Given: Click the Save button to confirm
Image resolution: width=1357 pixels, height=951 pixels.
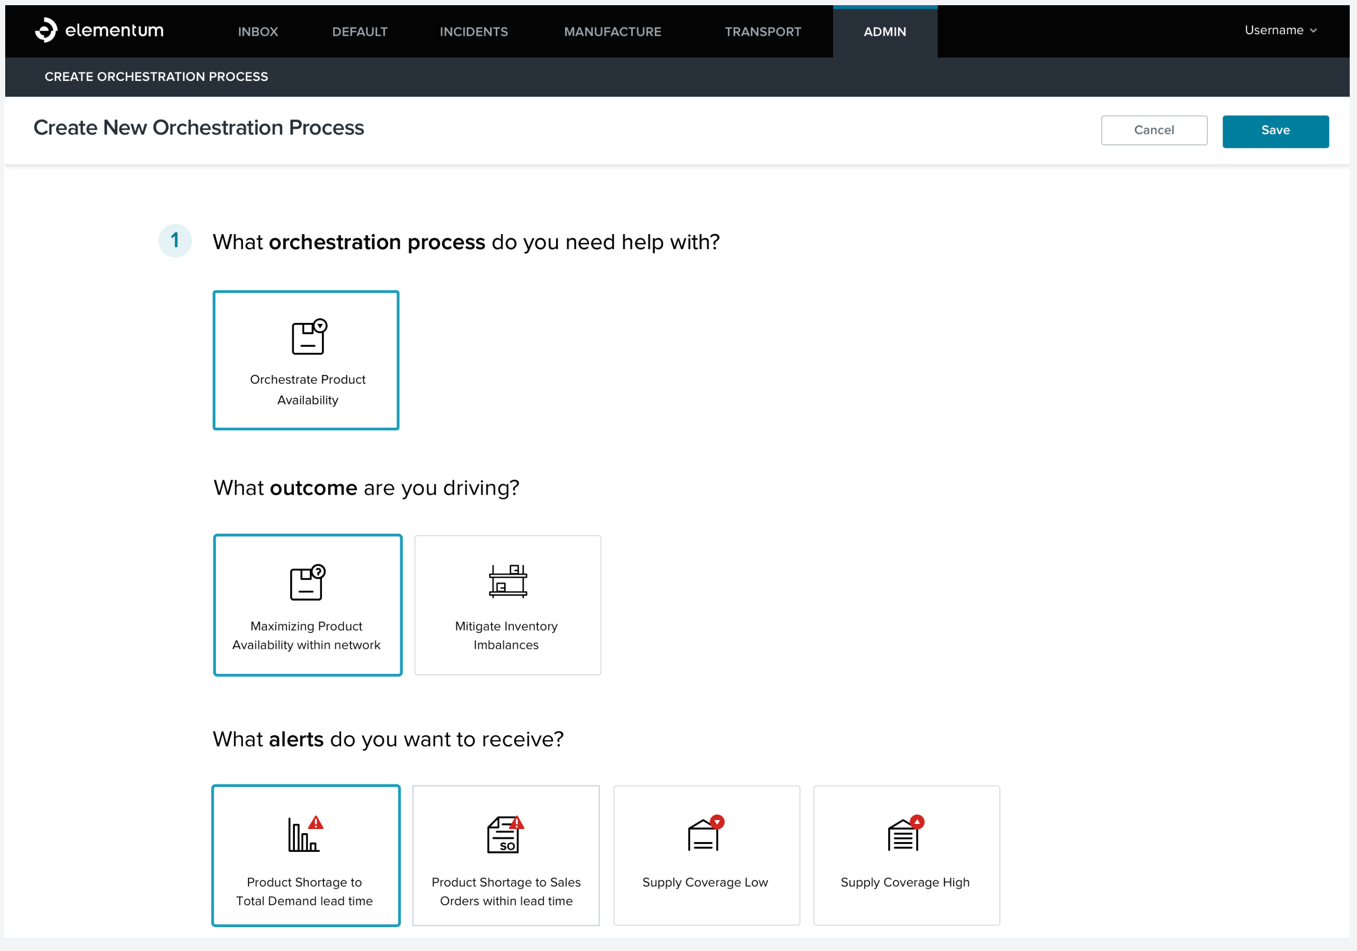Looking at the screenshot, I should tap(1275, 130).
